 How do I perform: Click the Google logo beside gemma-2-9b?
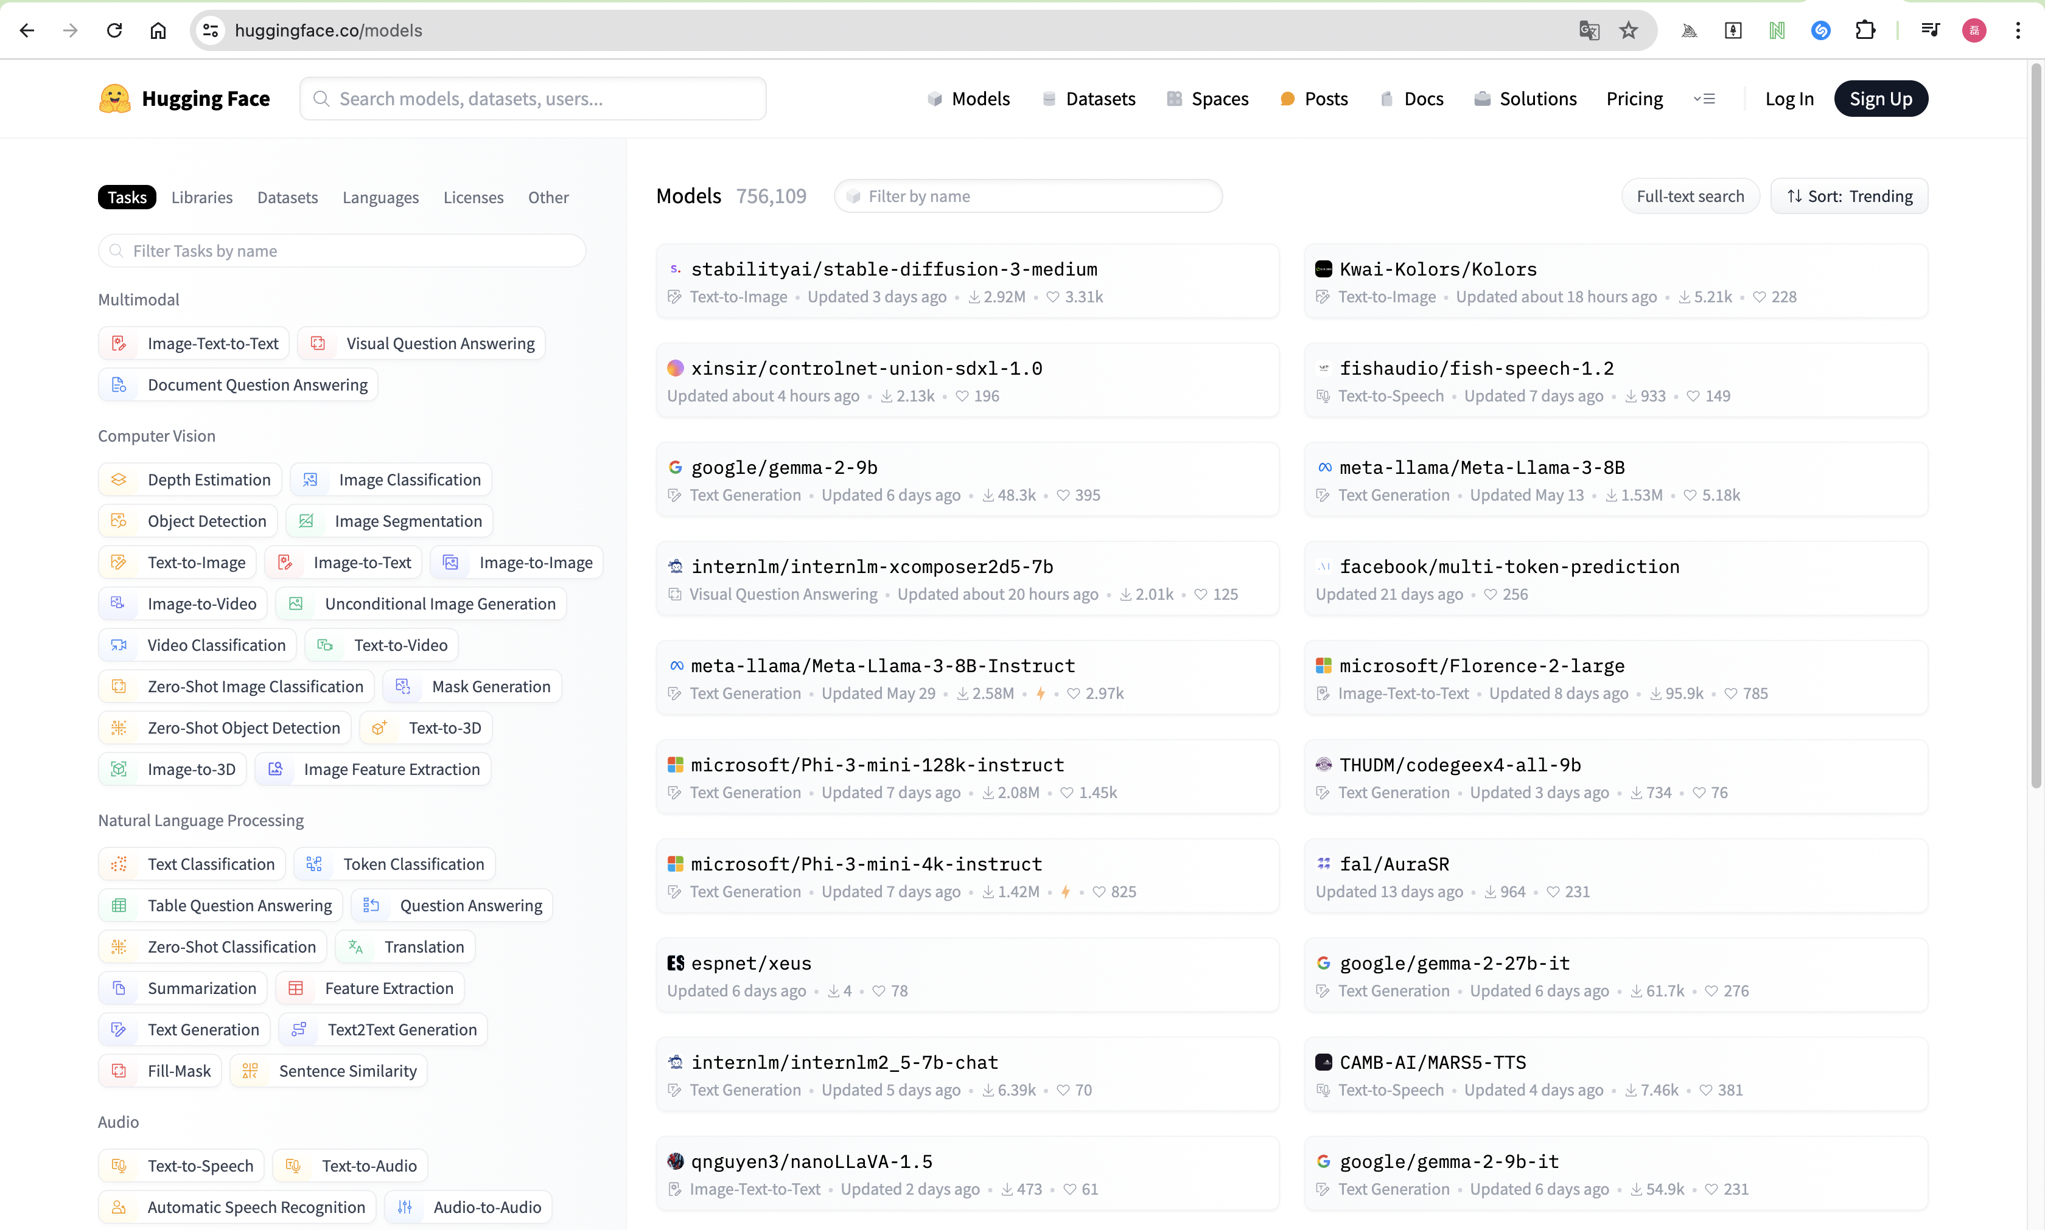point(675,467)
